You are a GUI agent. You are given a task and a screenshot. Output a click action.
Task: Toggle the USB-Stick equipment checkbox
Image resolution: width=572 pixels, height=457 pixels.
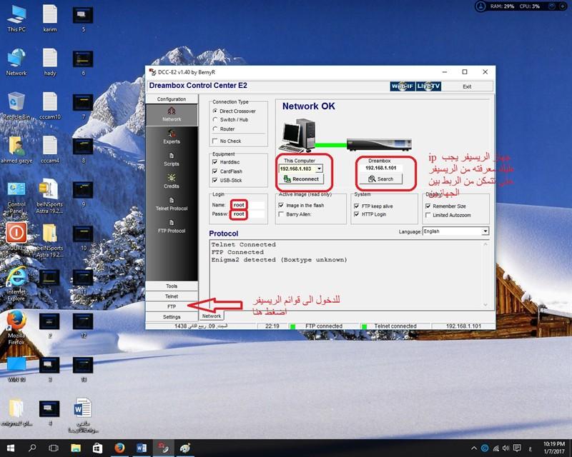[x=215, y=180]
